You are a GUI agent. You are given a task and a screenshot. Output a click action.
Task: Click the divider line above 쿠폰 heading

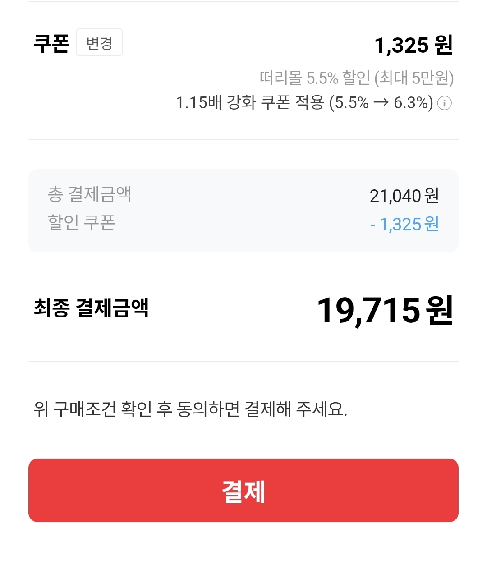tap(243, 2)
